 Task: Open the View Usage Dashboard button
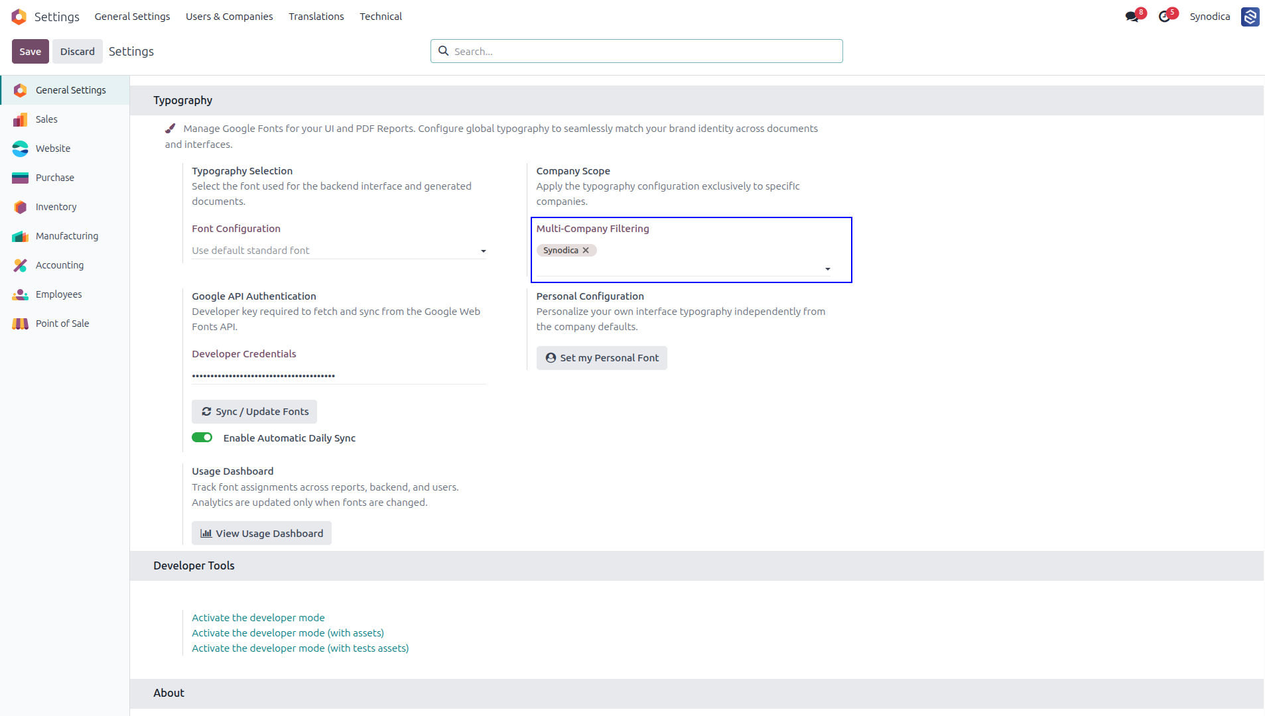[x=261, y=534]
